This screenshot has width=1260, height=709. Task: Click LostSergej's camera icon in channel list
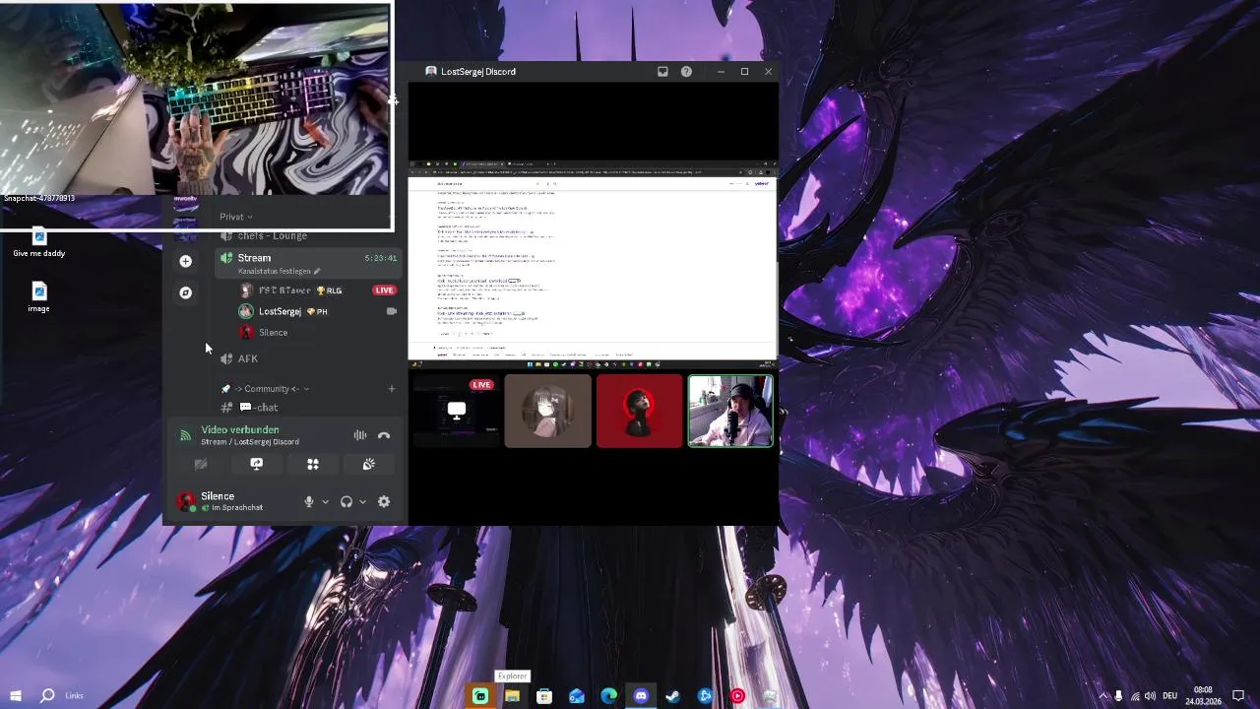391,311
